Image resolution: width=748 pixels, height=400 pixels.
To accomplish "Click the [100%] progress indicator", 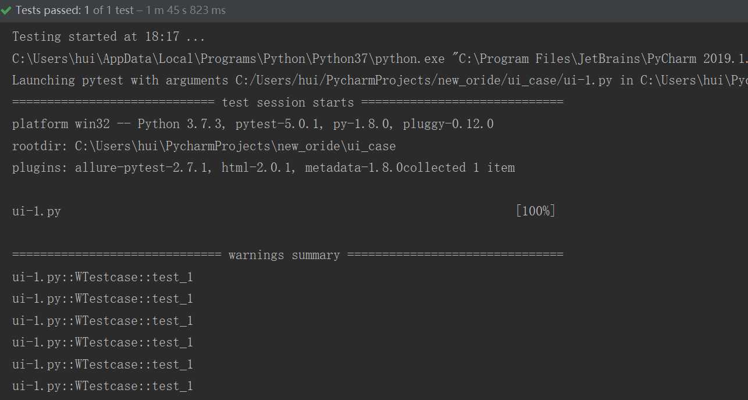I will click(535, 211).
